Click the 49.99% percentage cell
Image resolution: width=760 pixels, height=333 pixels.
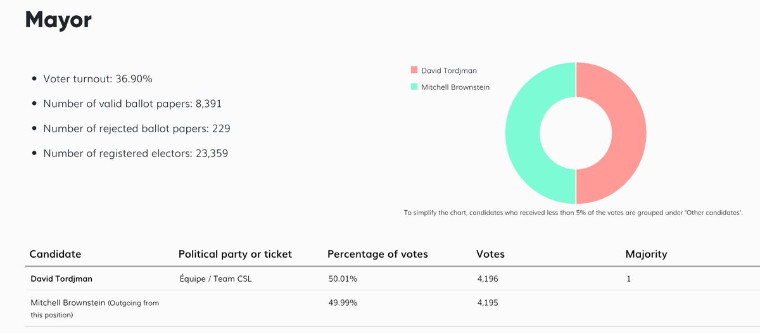pyautogui.click(x=342, y=303)
